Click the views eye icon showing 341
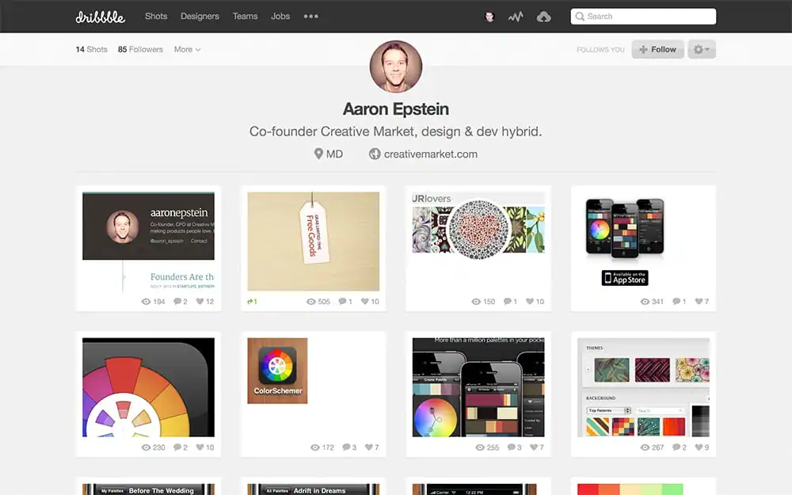 click(x=645, y=302)
